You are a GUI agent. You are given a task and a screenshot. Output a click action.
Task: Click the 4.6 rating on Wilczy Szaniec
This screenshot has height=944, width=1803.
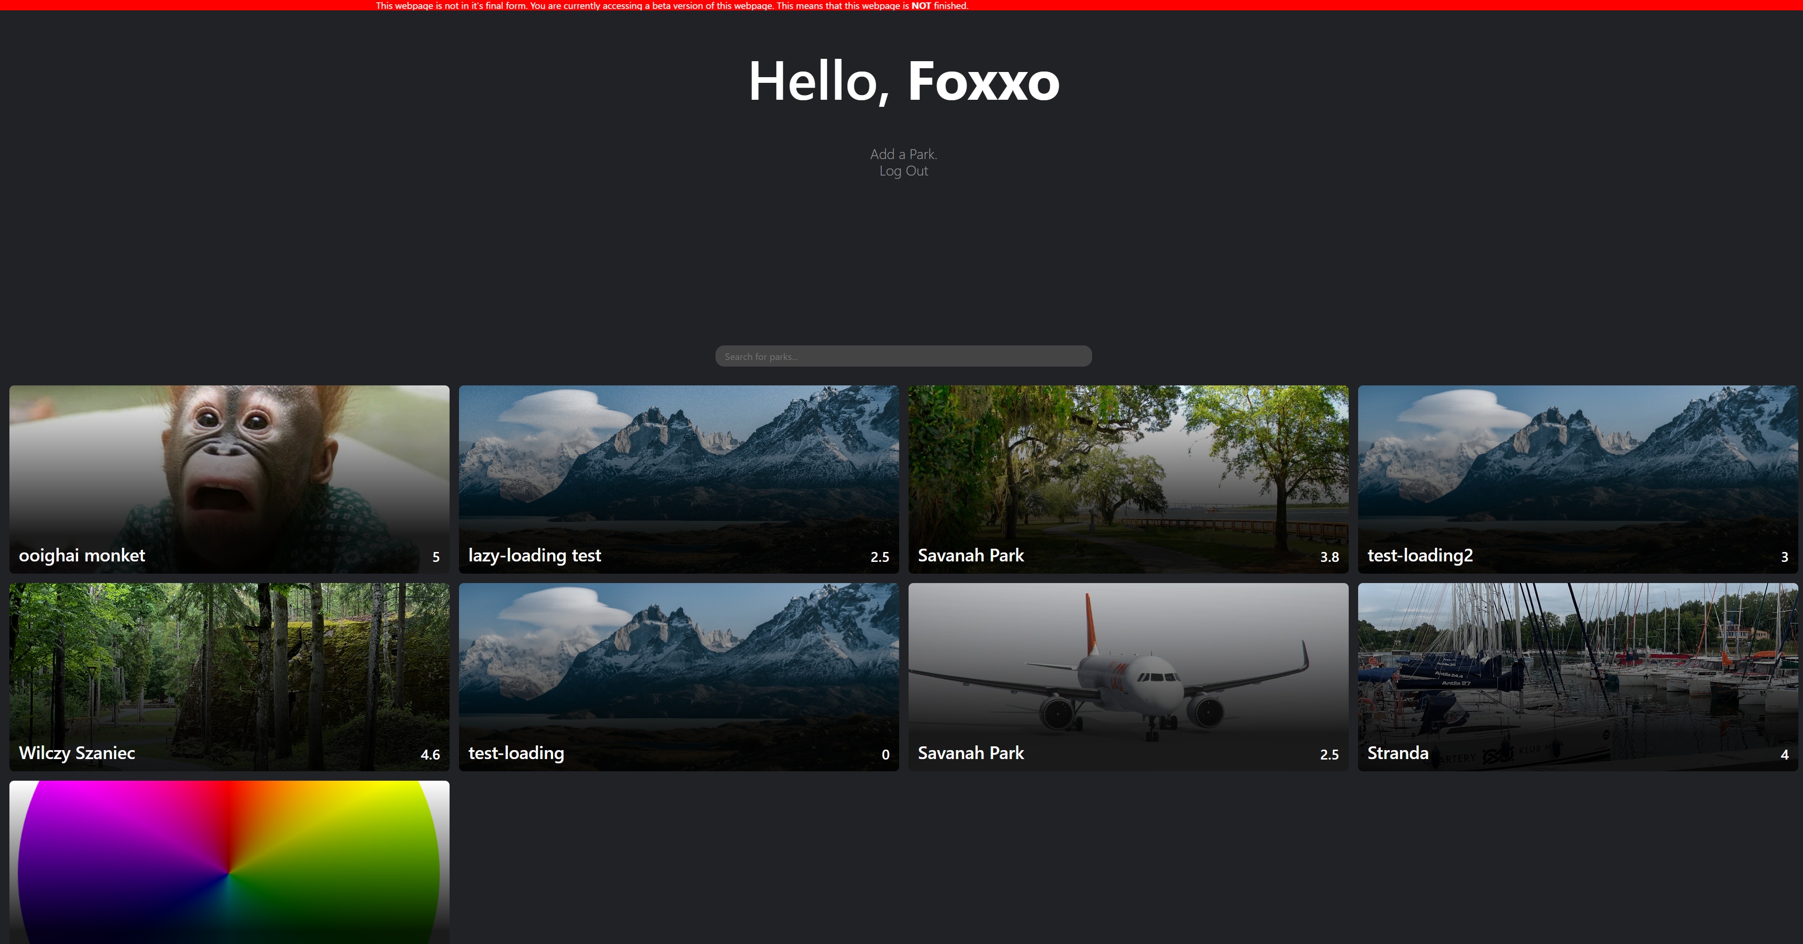click(430, 755)
